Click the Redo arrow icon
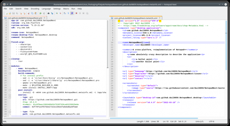 44,13
